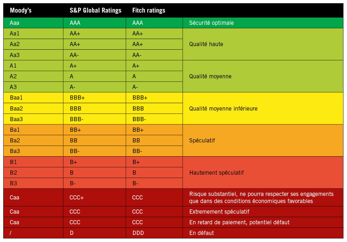
Task: Click the orange Spéculatif label
Action: pos(202,140)
